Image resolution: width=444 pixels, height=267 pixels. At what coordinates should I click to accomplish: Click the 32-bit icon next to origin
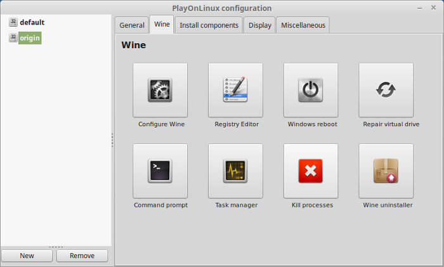click(x=13, y=37)
